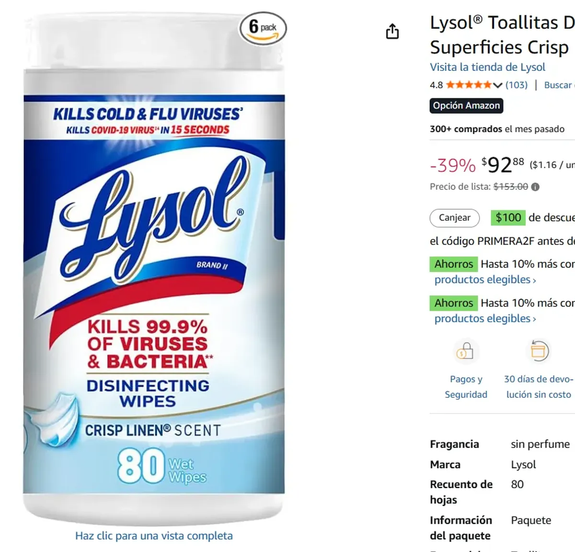The image size is (575, 552).
Task: Click the star rating icons
Action: 469,85
